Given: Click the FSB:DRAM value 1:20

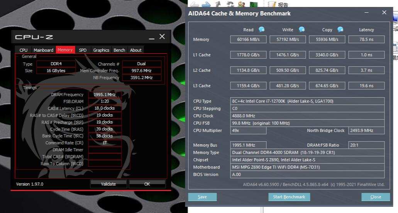Looking at the screenshot, I should click(105, 101).
